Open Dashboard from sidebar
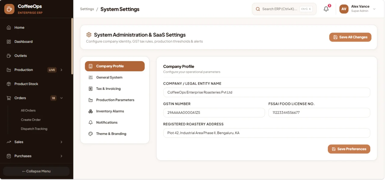 pos(35,42)
